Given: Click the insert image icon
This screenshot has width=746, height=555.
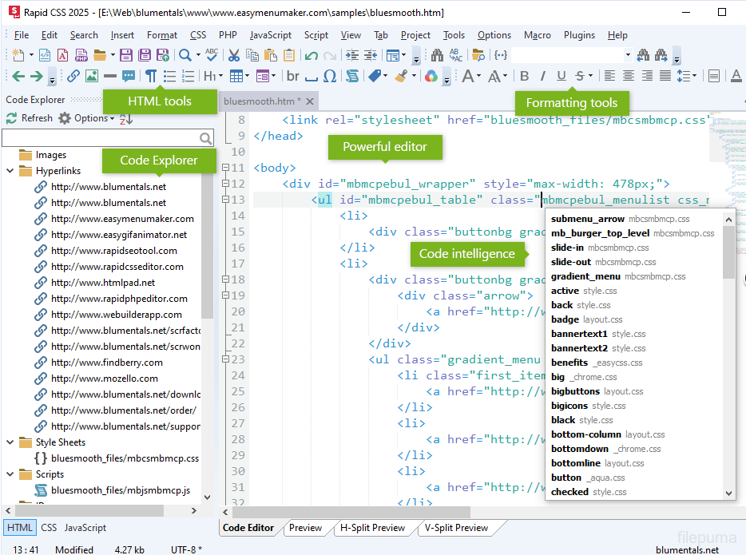Looking at the screenshot, I should coord(91,76).
